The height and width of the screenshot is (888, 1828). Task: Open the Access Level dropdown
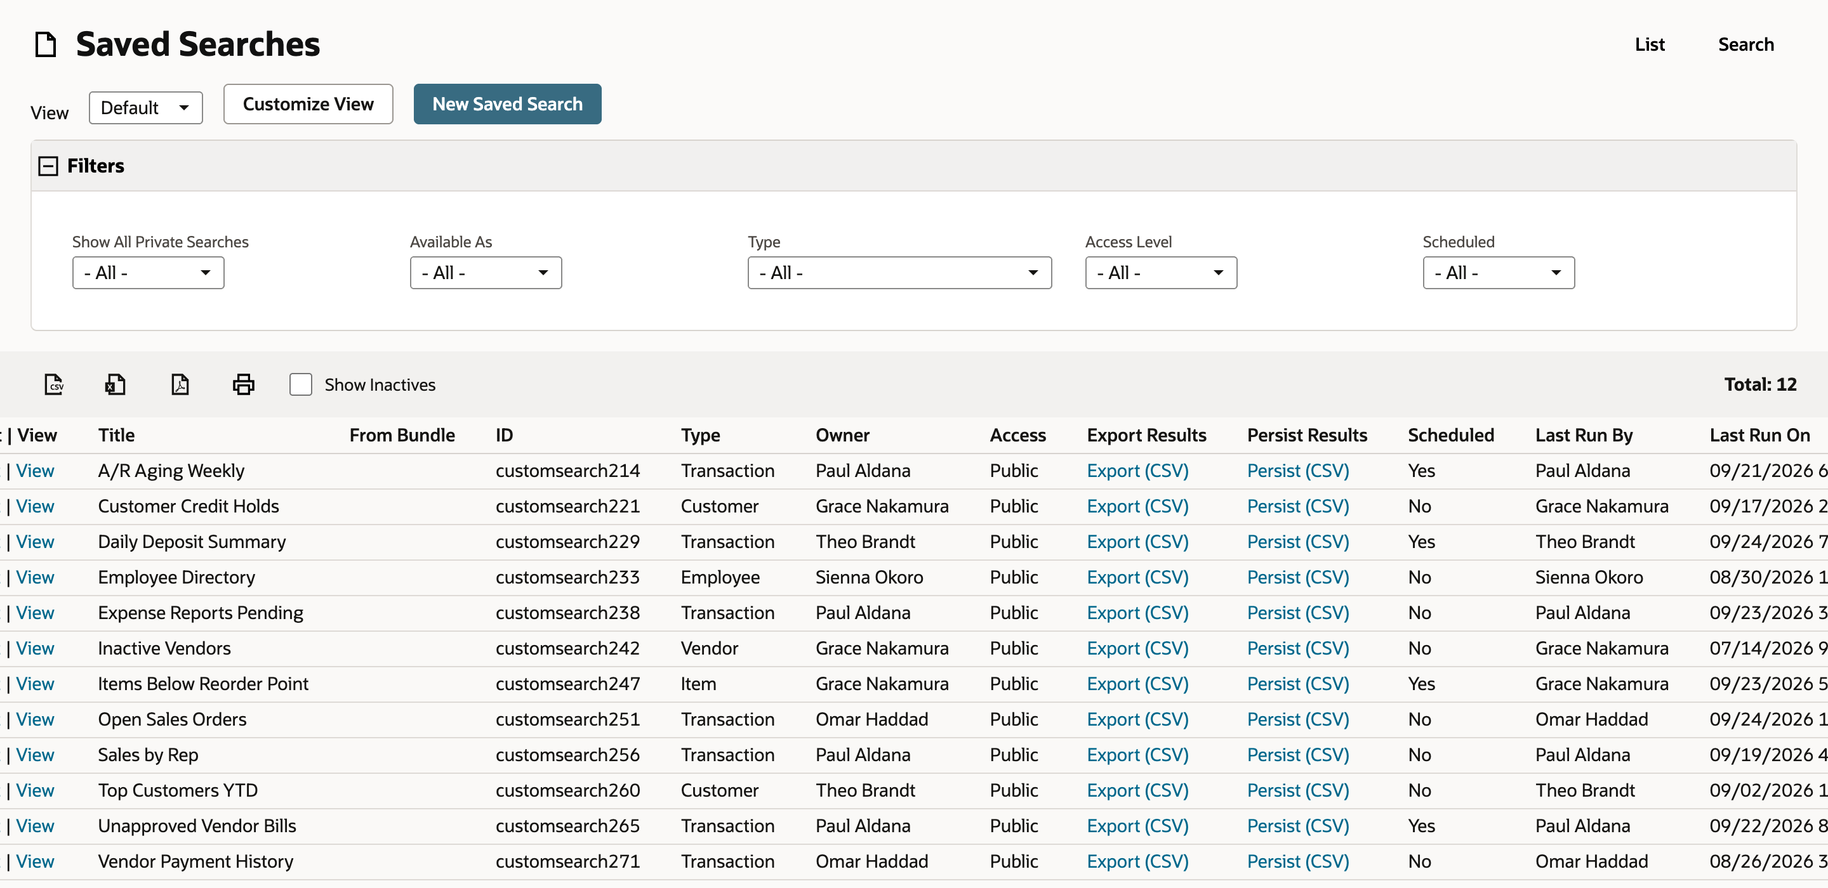pyautogui.click(x=1161, y=273)
